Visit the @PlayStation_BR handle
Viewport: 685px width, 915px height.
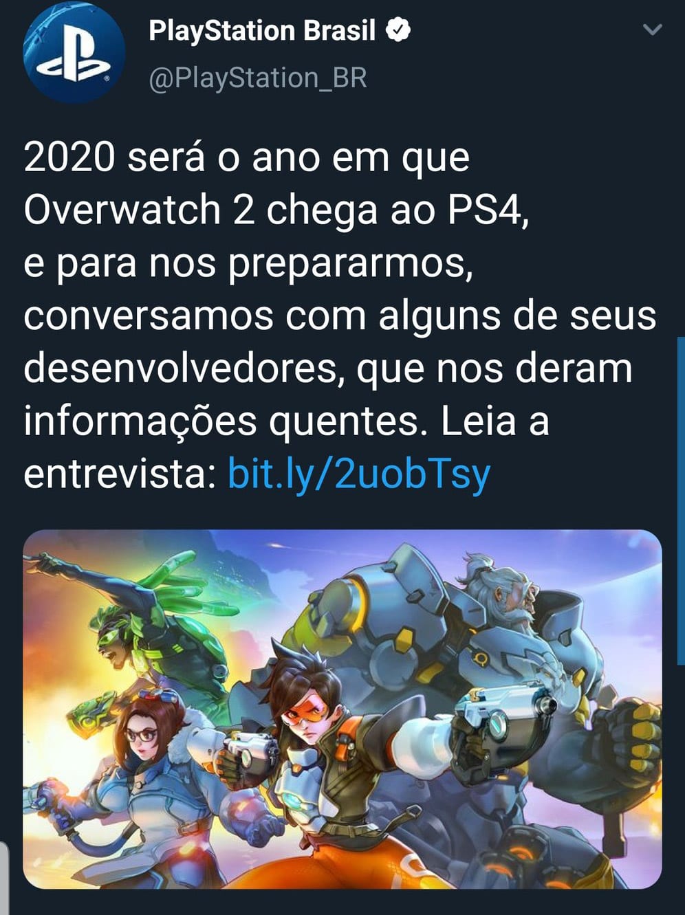[258, 78]
